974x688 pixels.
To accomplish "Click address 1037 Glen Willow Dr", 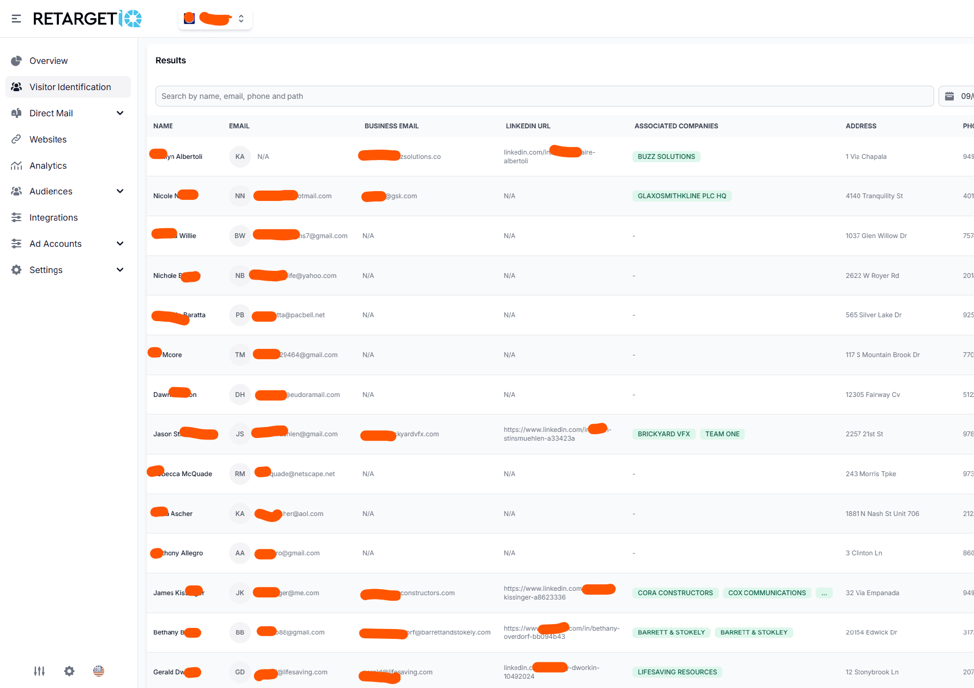I will click(876, 236).
